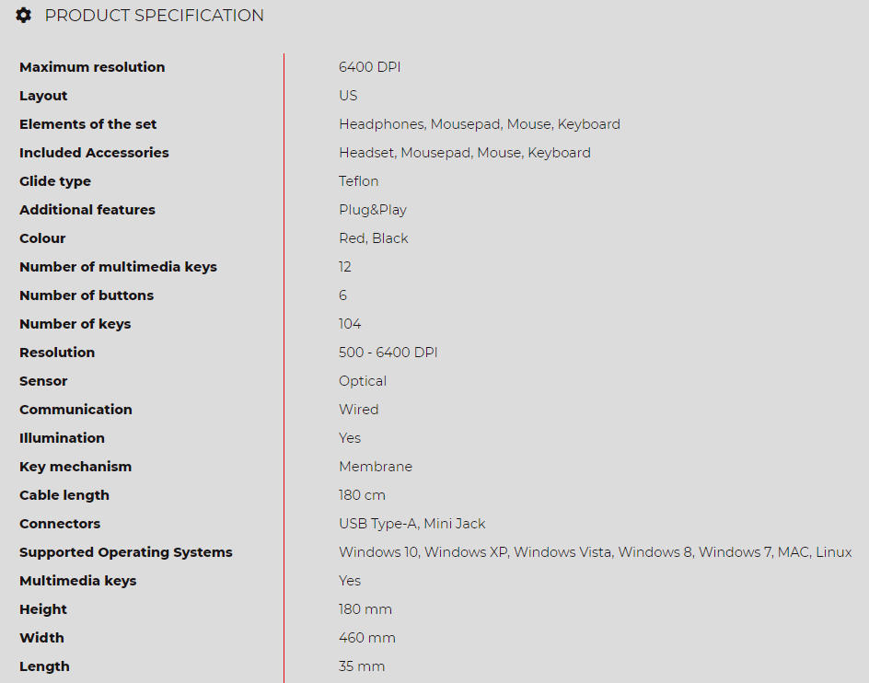The image size is (869, 683).
Task: Click the gear icon beside Product Specification
Action: 23,15
